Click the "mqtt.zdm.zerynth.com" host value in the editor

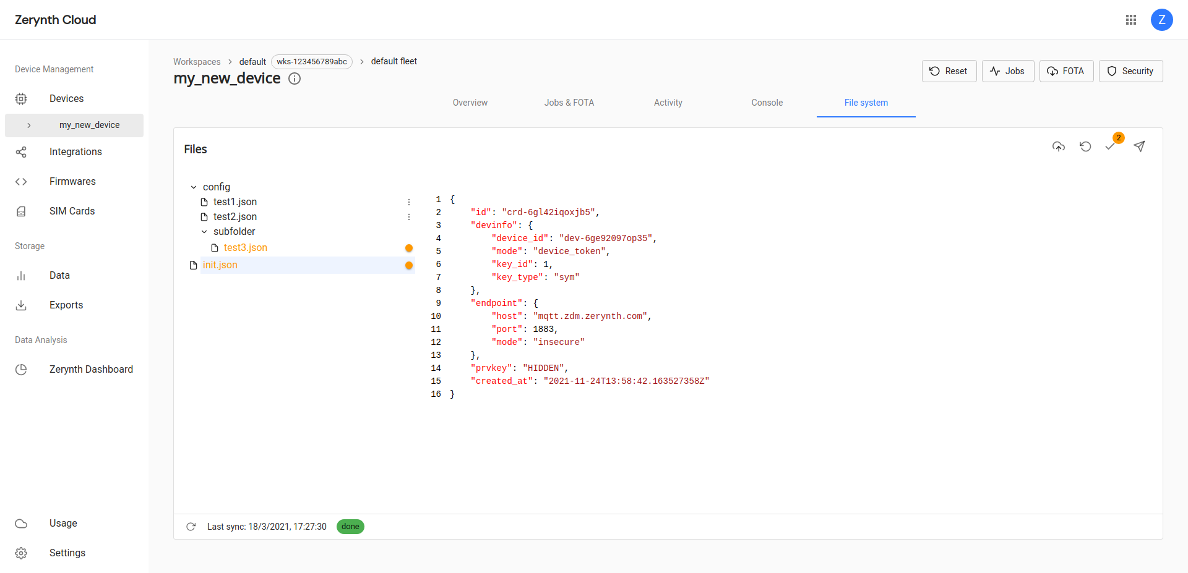(x=590, y=316)
